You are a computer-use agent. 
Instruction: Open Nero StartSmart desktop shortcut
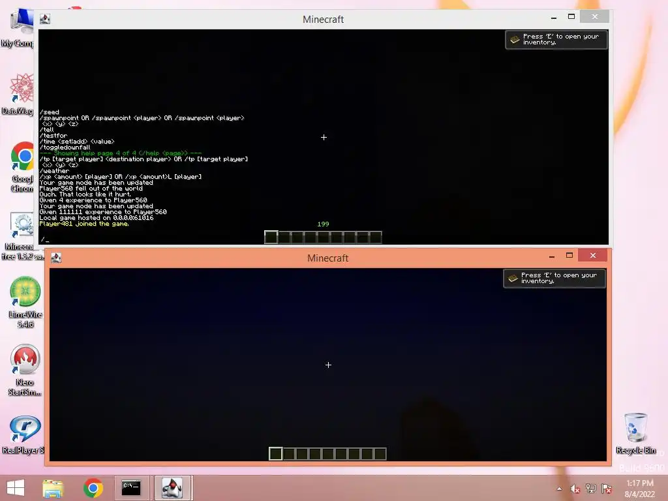click(25, 370)
